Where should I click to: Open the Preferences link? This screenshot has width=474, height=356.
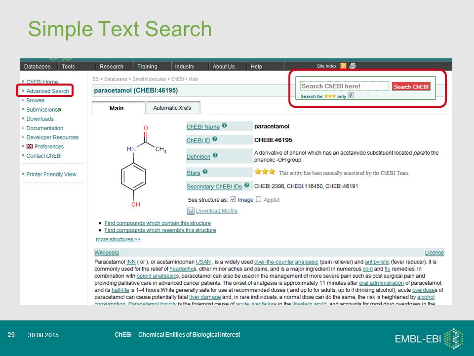click(x=49, y=146)
